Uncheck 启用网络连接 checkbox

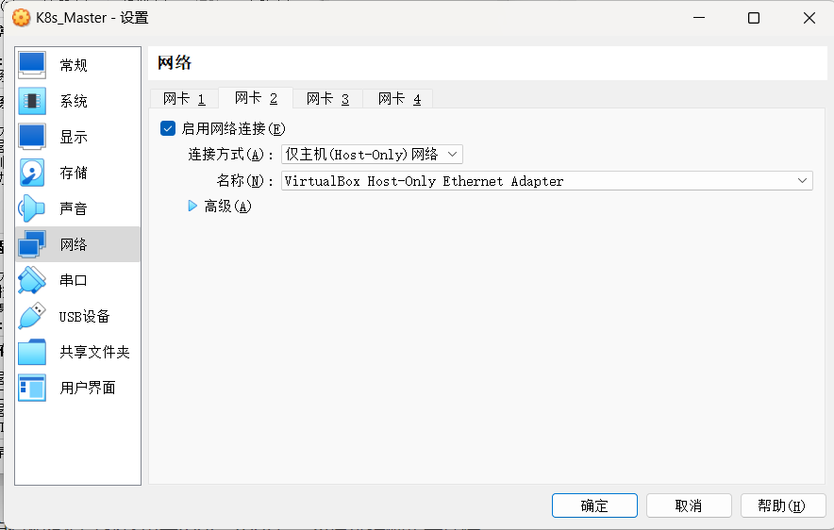168,128
